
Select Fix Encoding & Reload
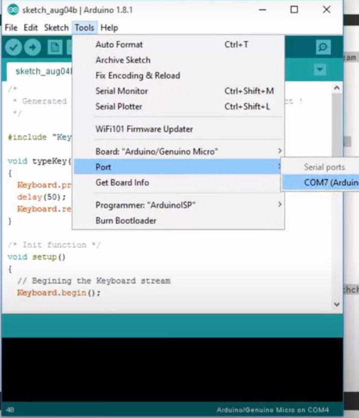[178, 76]
